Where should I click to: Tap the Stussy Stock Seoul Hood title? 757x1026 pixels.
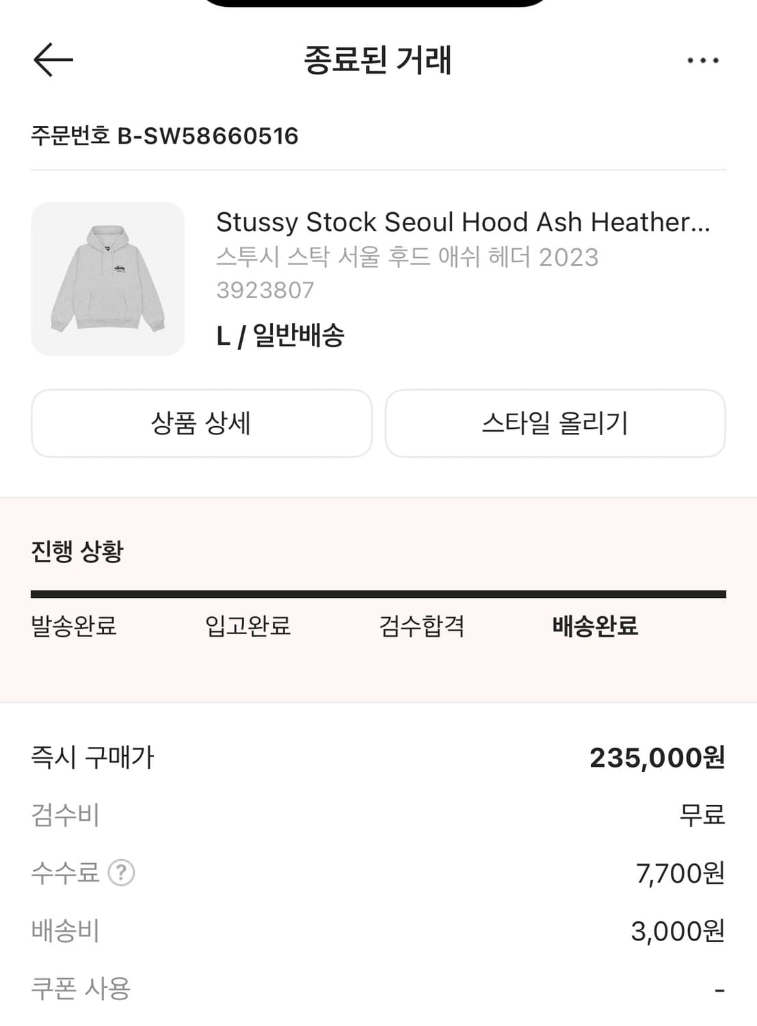pos(463,222)
